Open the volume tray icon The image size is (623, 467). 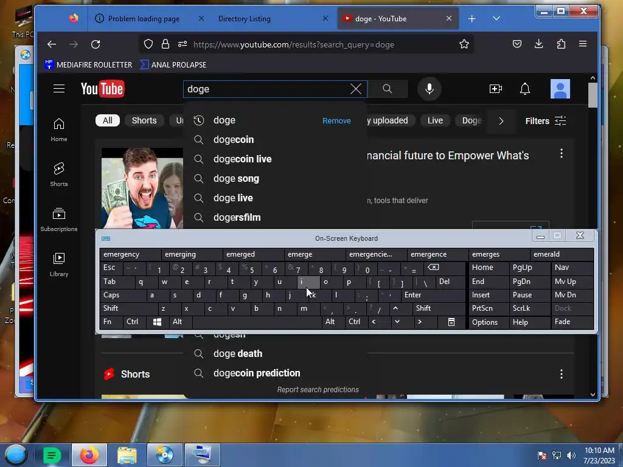(571, 455)
